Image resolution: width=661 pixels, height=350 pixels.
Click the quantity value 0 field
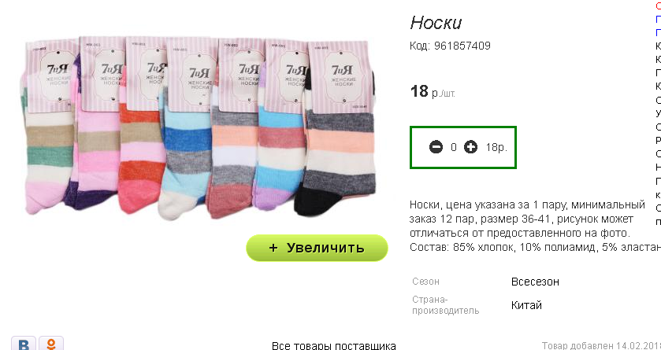pyautogui.click(x=454, y=147)
